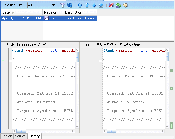175x139 pixels.
Task: Click the tall green marker at right margin bottom
Action: (x=171, y=125)
